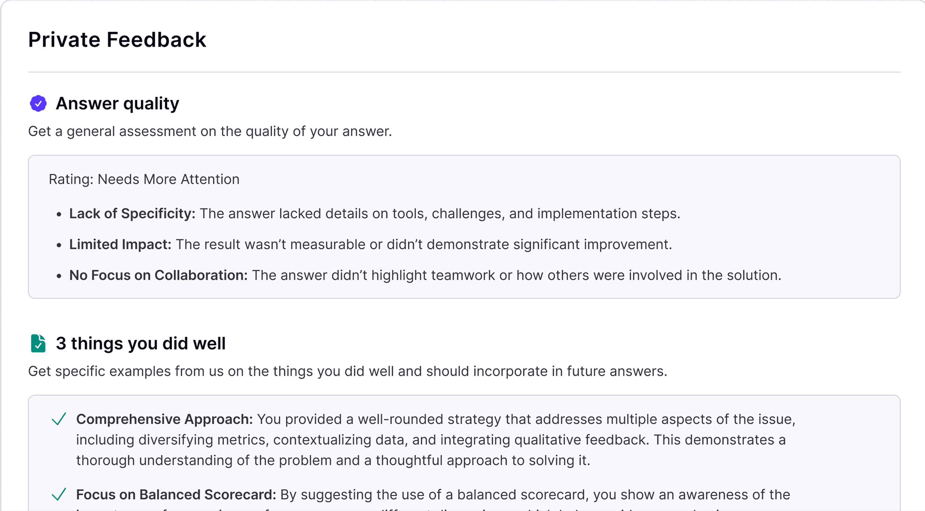Image resolution: width=925 pixels, height=511 pixels.
Task: Click the checkmark beside Focus on Balanced Scorecard
Action: 59,494
